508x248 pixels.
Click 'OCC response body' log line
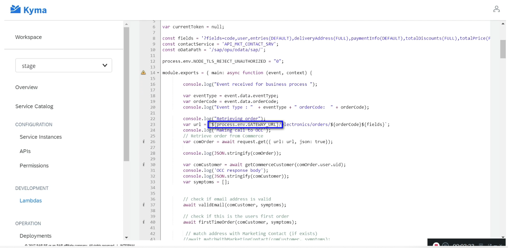pyautogui.click(x=226, y=170)
